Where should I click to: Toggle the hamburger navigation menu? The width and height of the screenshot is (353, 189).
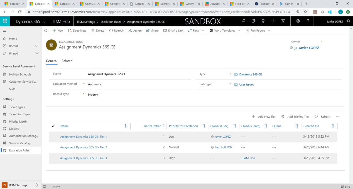[x=5, y=31]
